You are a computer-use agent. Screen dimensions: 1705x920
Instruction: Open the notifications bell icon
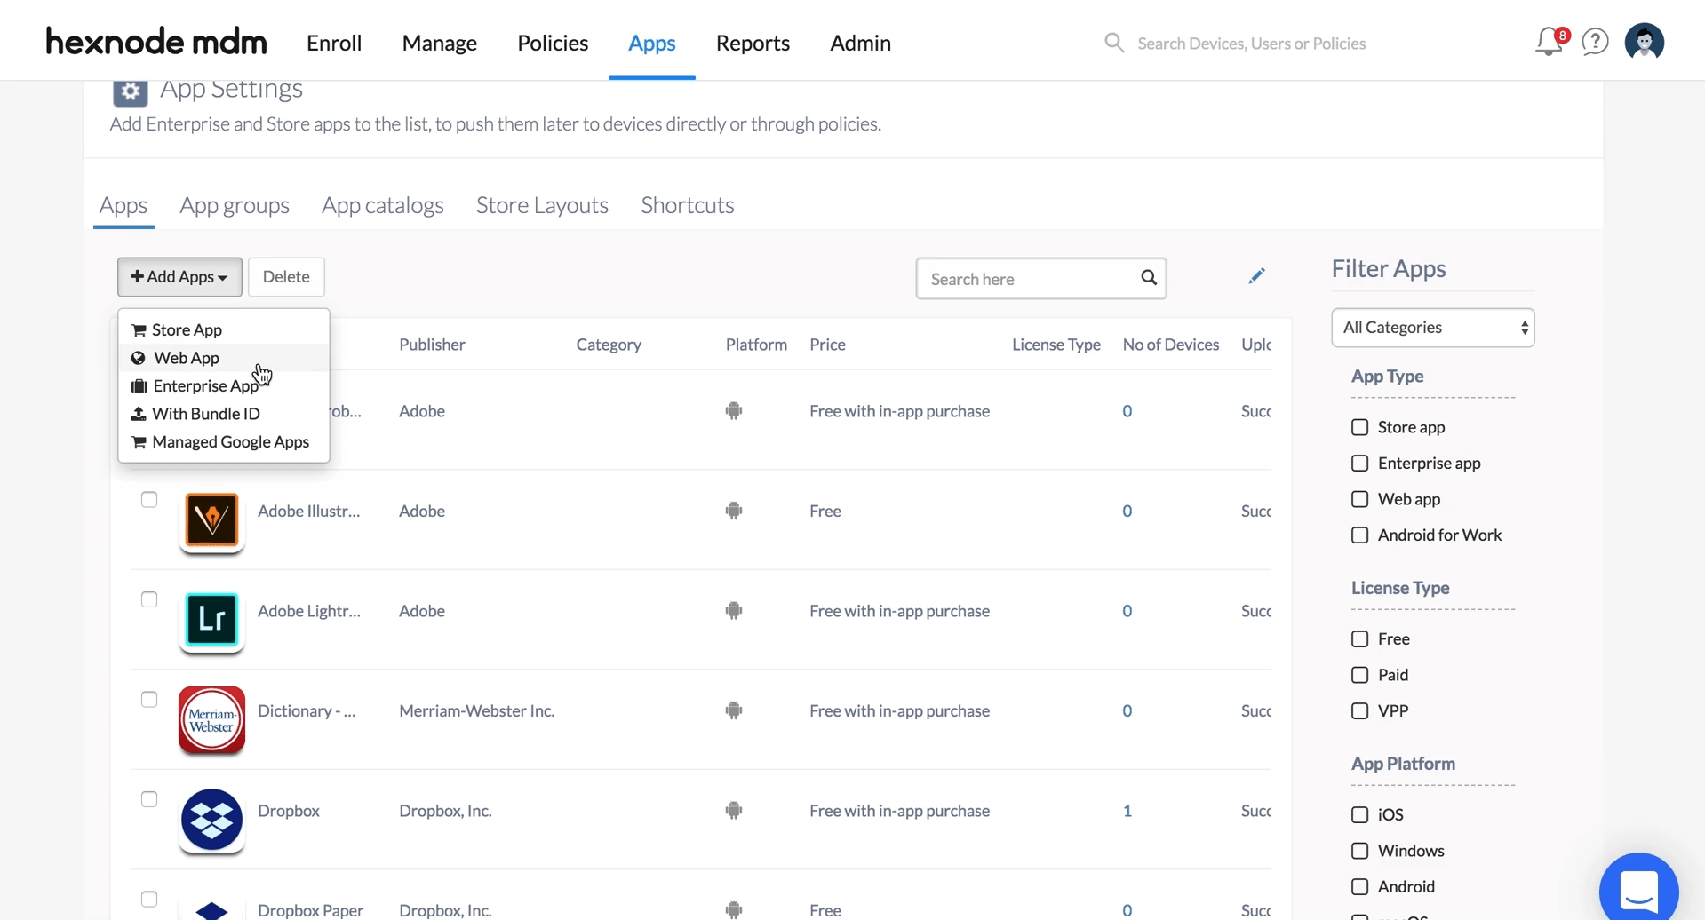[x=1548, y=42]
